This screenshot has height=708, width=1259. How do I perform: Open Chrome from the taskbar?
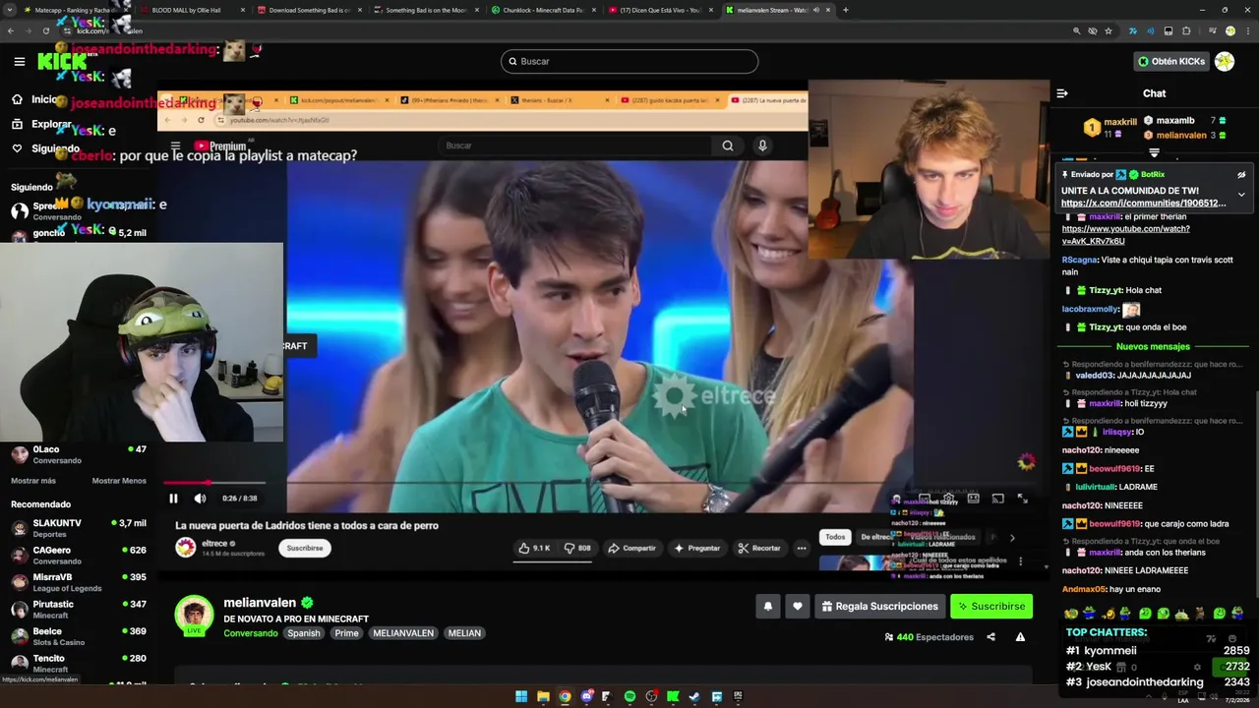point(565,696)
